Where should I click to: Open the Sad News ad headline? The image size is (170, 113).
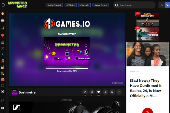(146, 88)
